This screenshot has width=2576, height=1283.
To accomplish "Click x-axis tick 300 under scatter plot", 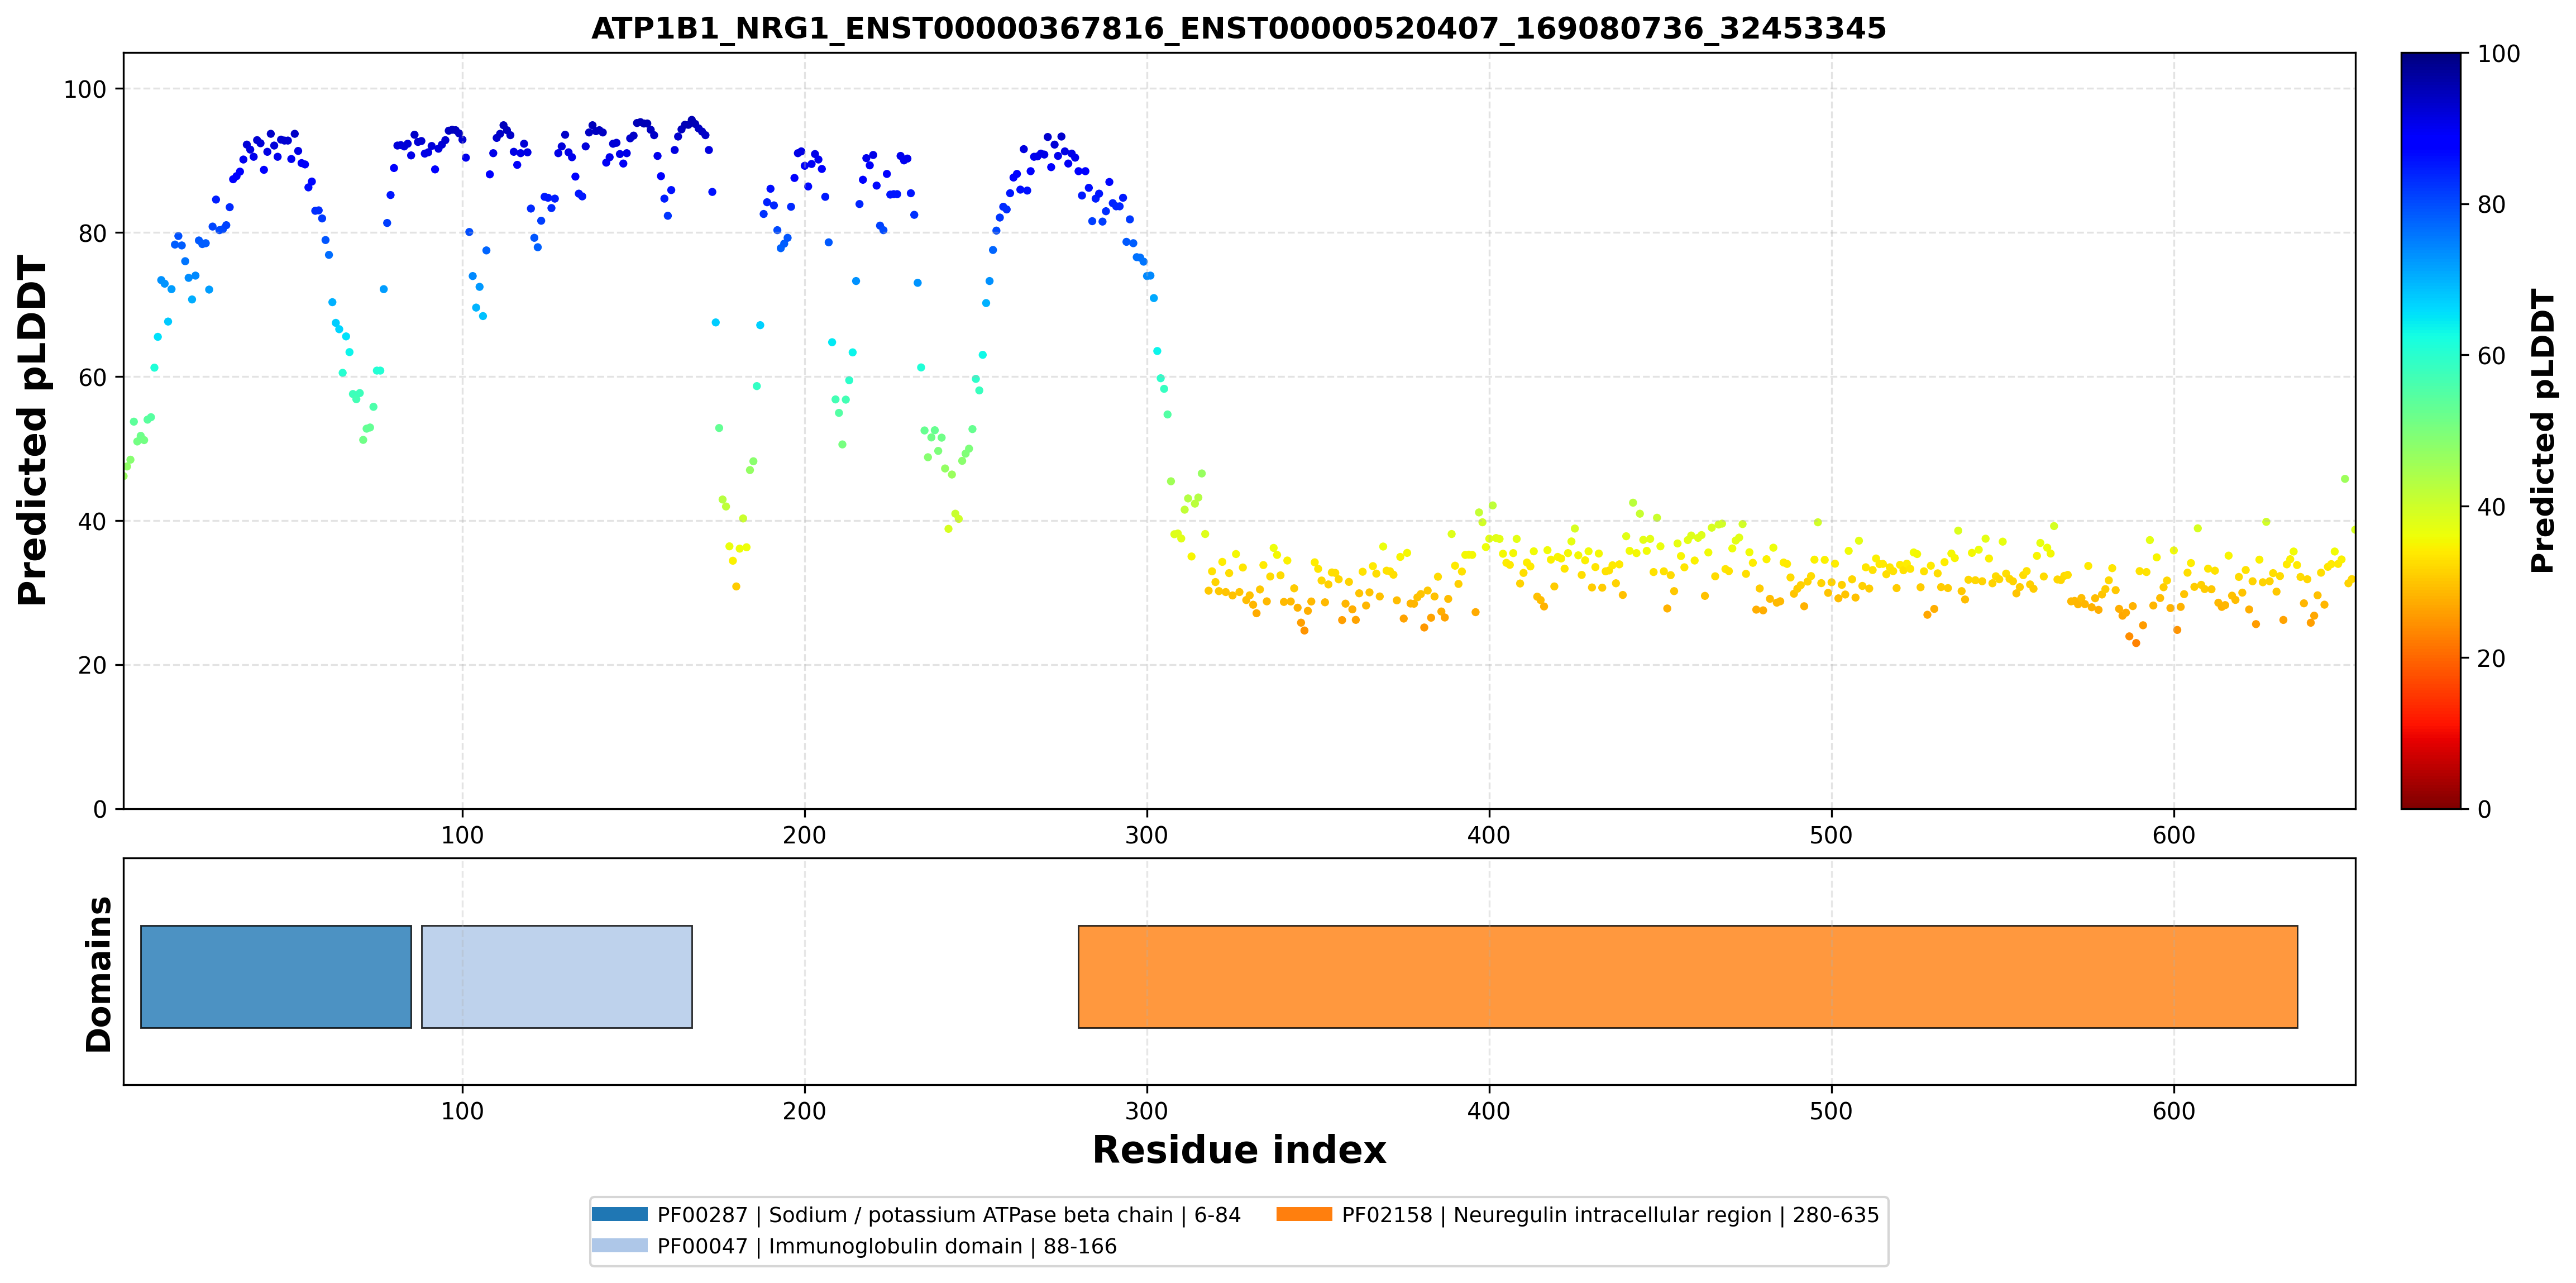I will point(1146,834).
